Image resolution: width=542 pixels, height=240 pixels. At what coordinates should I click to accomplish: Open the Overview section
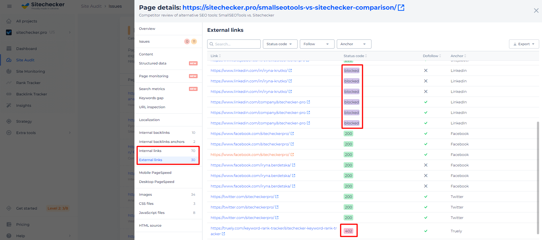click(x=168, y=29)
